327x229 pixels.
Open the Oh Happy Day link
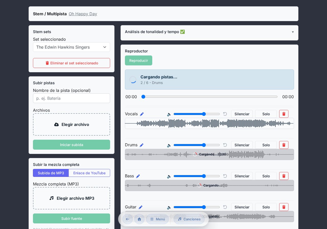(x=83, y=14)
